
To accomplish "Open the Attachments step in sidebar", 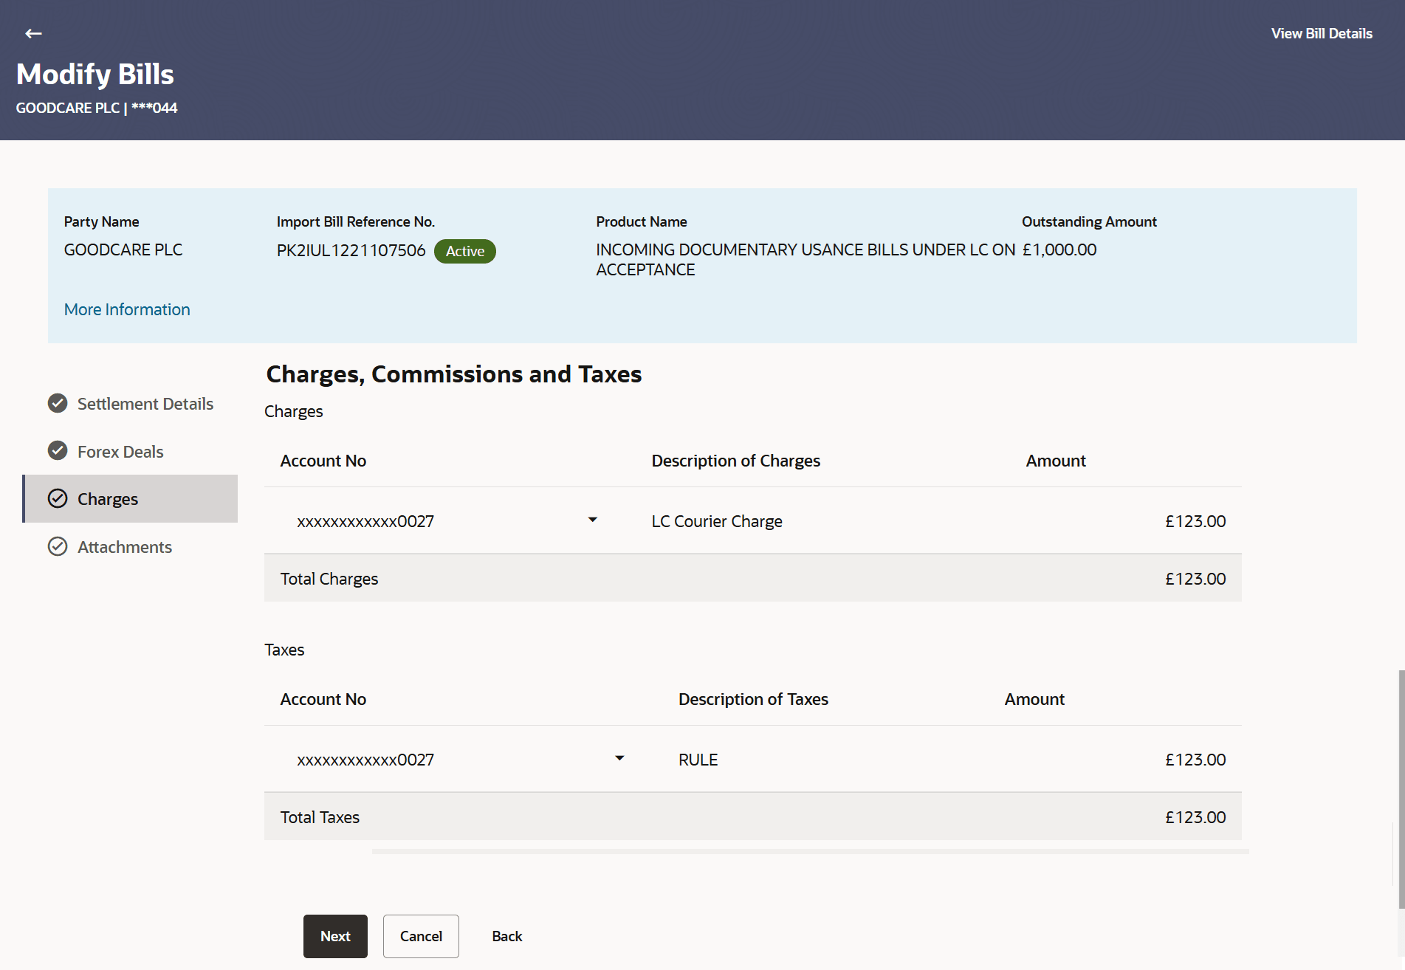I will pyautogui.click(x=124, y=546).
